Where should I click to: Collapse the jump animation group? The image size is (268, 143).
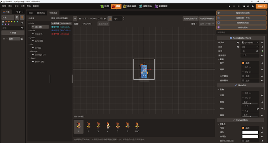pyautogui.click(x=29, y=37)
